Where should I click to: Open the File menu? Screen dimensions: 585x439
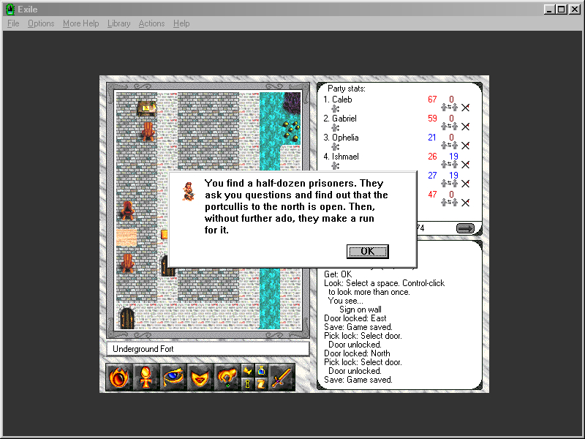pos(13,23)
